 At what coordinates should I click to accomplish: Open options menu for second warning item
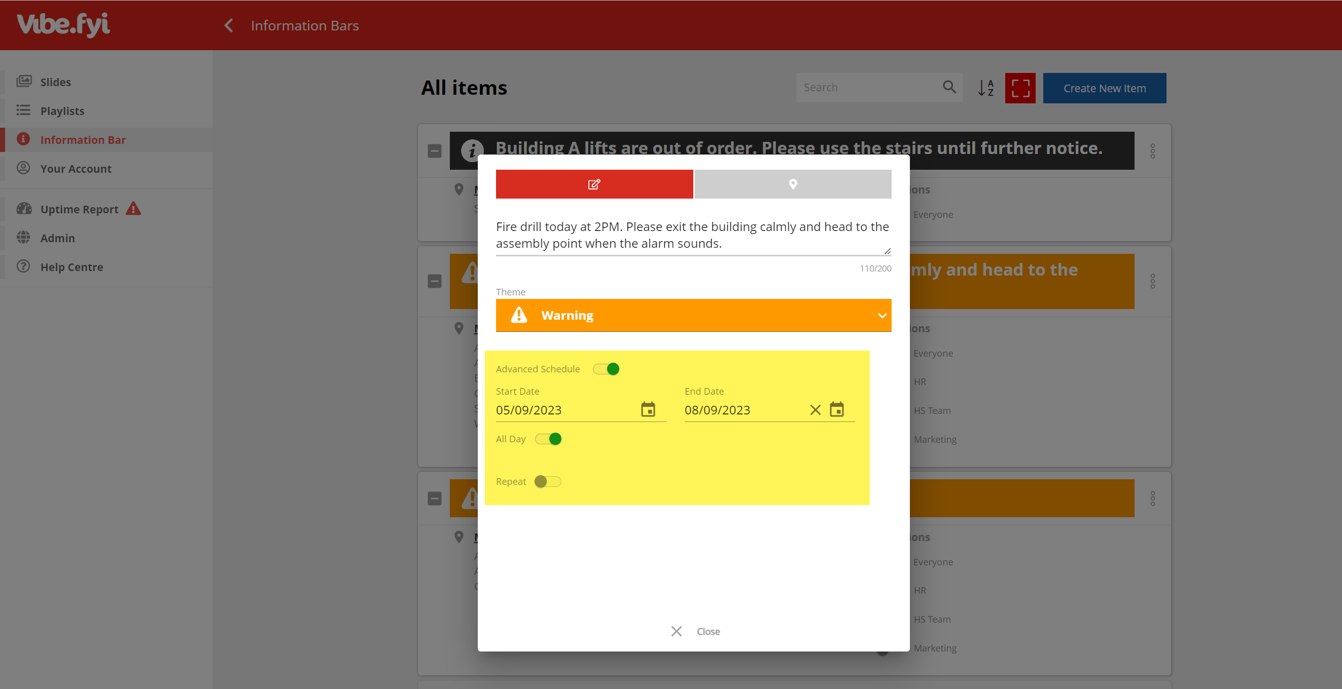coord(1152,281)
